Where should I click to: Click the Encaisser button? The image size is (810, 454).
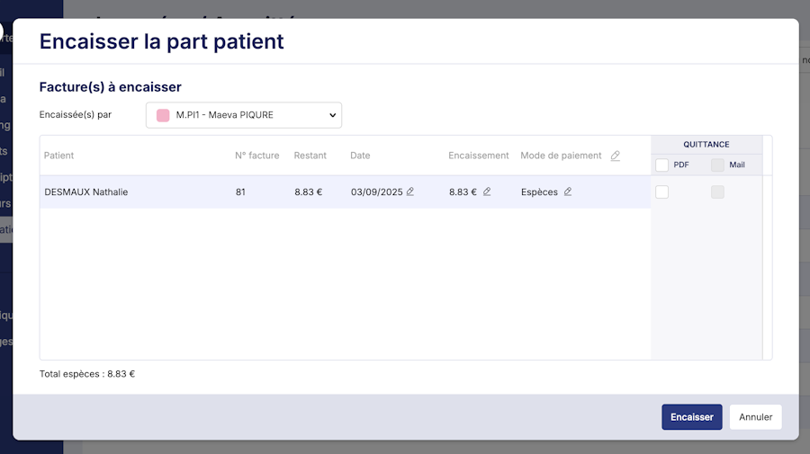pos(691,417)
